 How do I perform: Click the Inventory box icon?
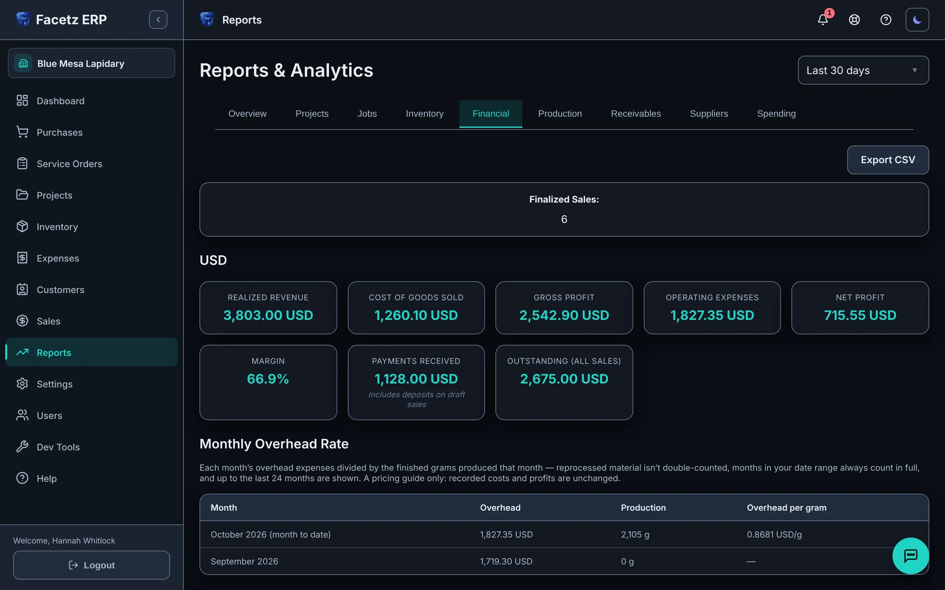pos(22,226)
